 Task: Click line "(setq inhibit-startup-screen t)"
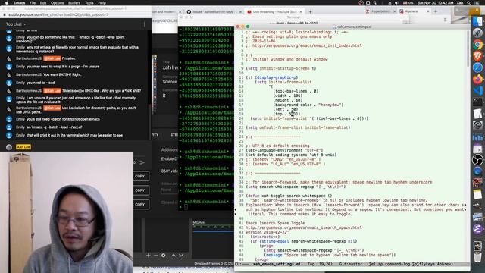coord(281,68)
